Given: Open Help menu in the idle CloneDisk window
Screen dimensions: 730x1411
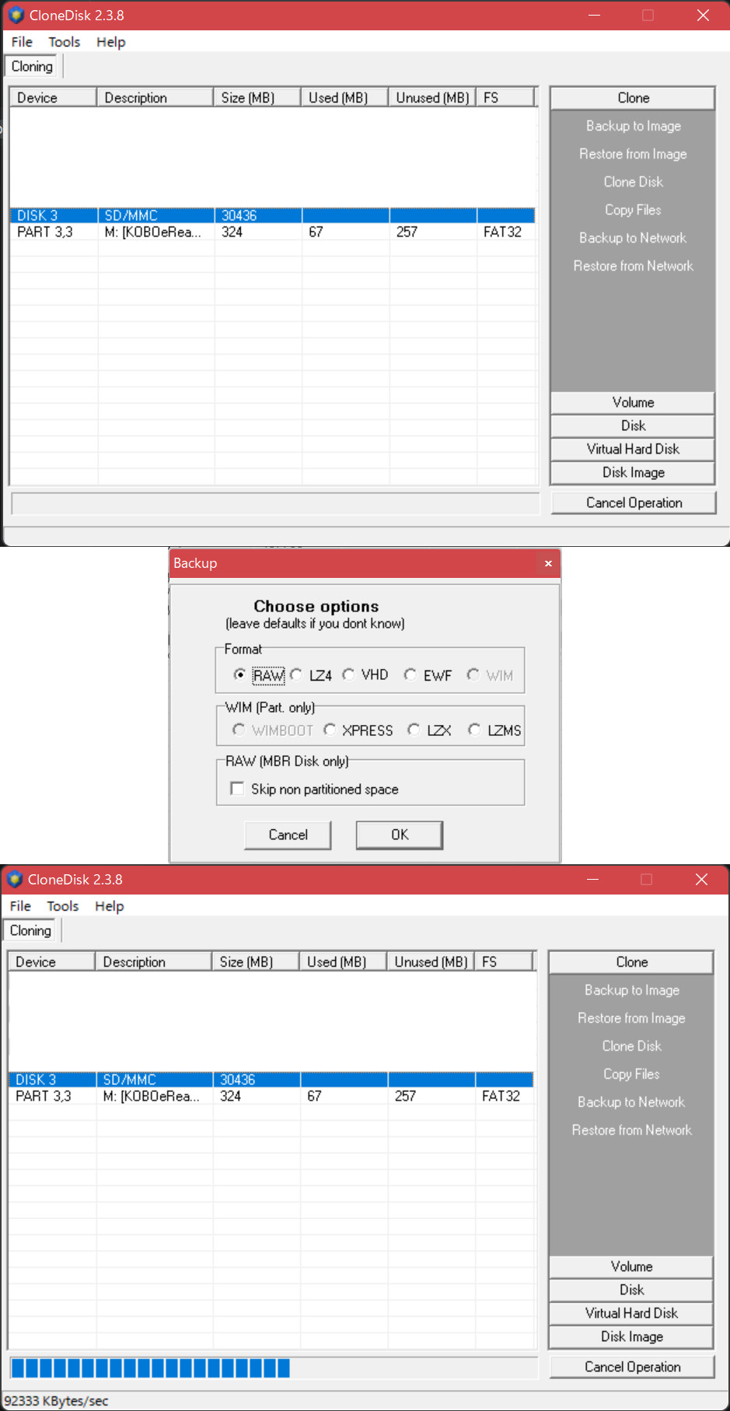Looking at the screenshot, I should (111, 42).
